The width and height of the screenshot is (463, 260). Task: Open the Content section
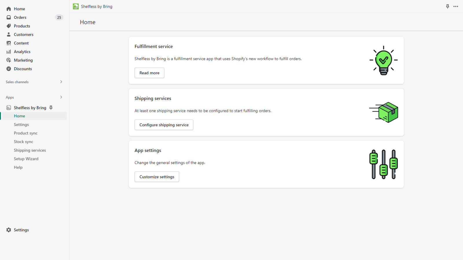pyautogui.click(x=21, y=43)
